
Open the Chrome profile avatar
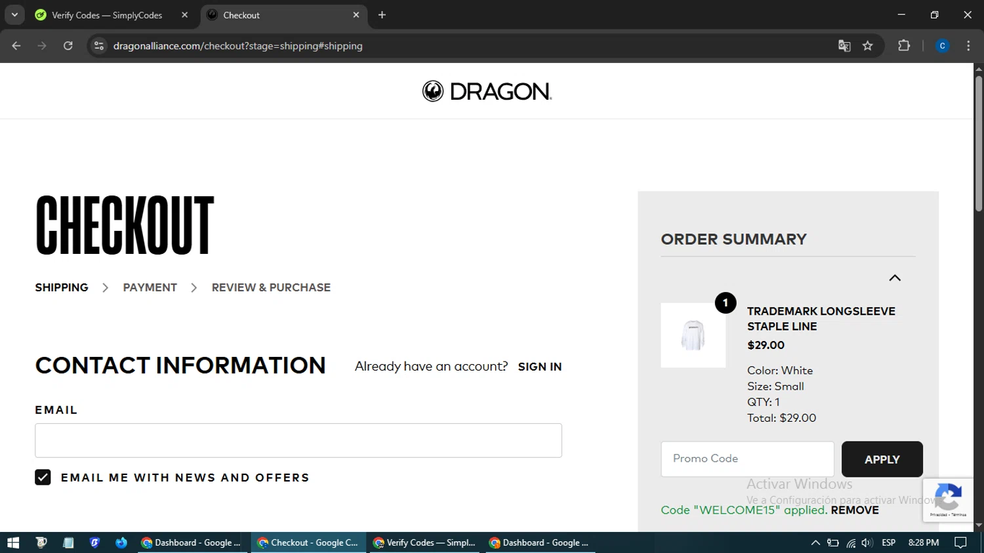[x=942, y=46]
